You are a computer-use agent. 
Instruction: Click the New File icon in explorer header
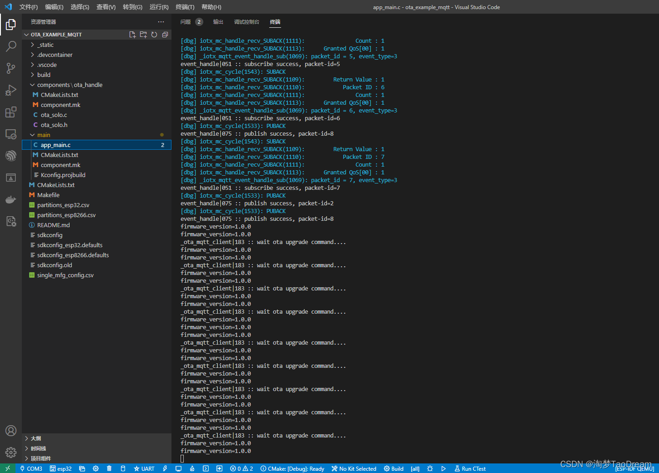(x=132, y=35)
